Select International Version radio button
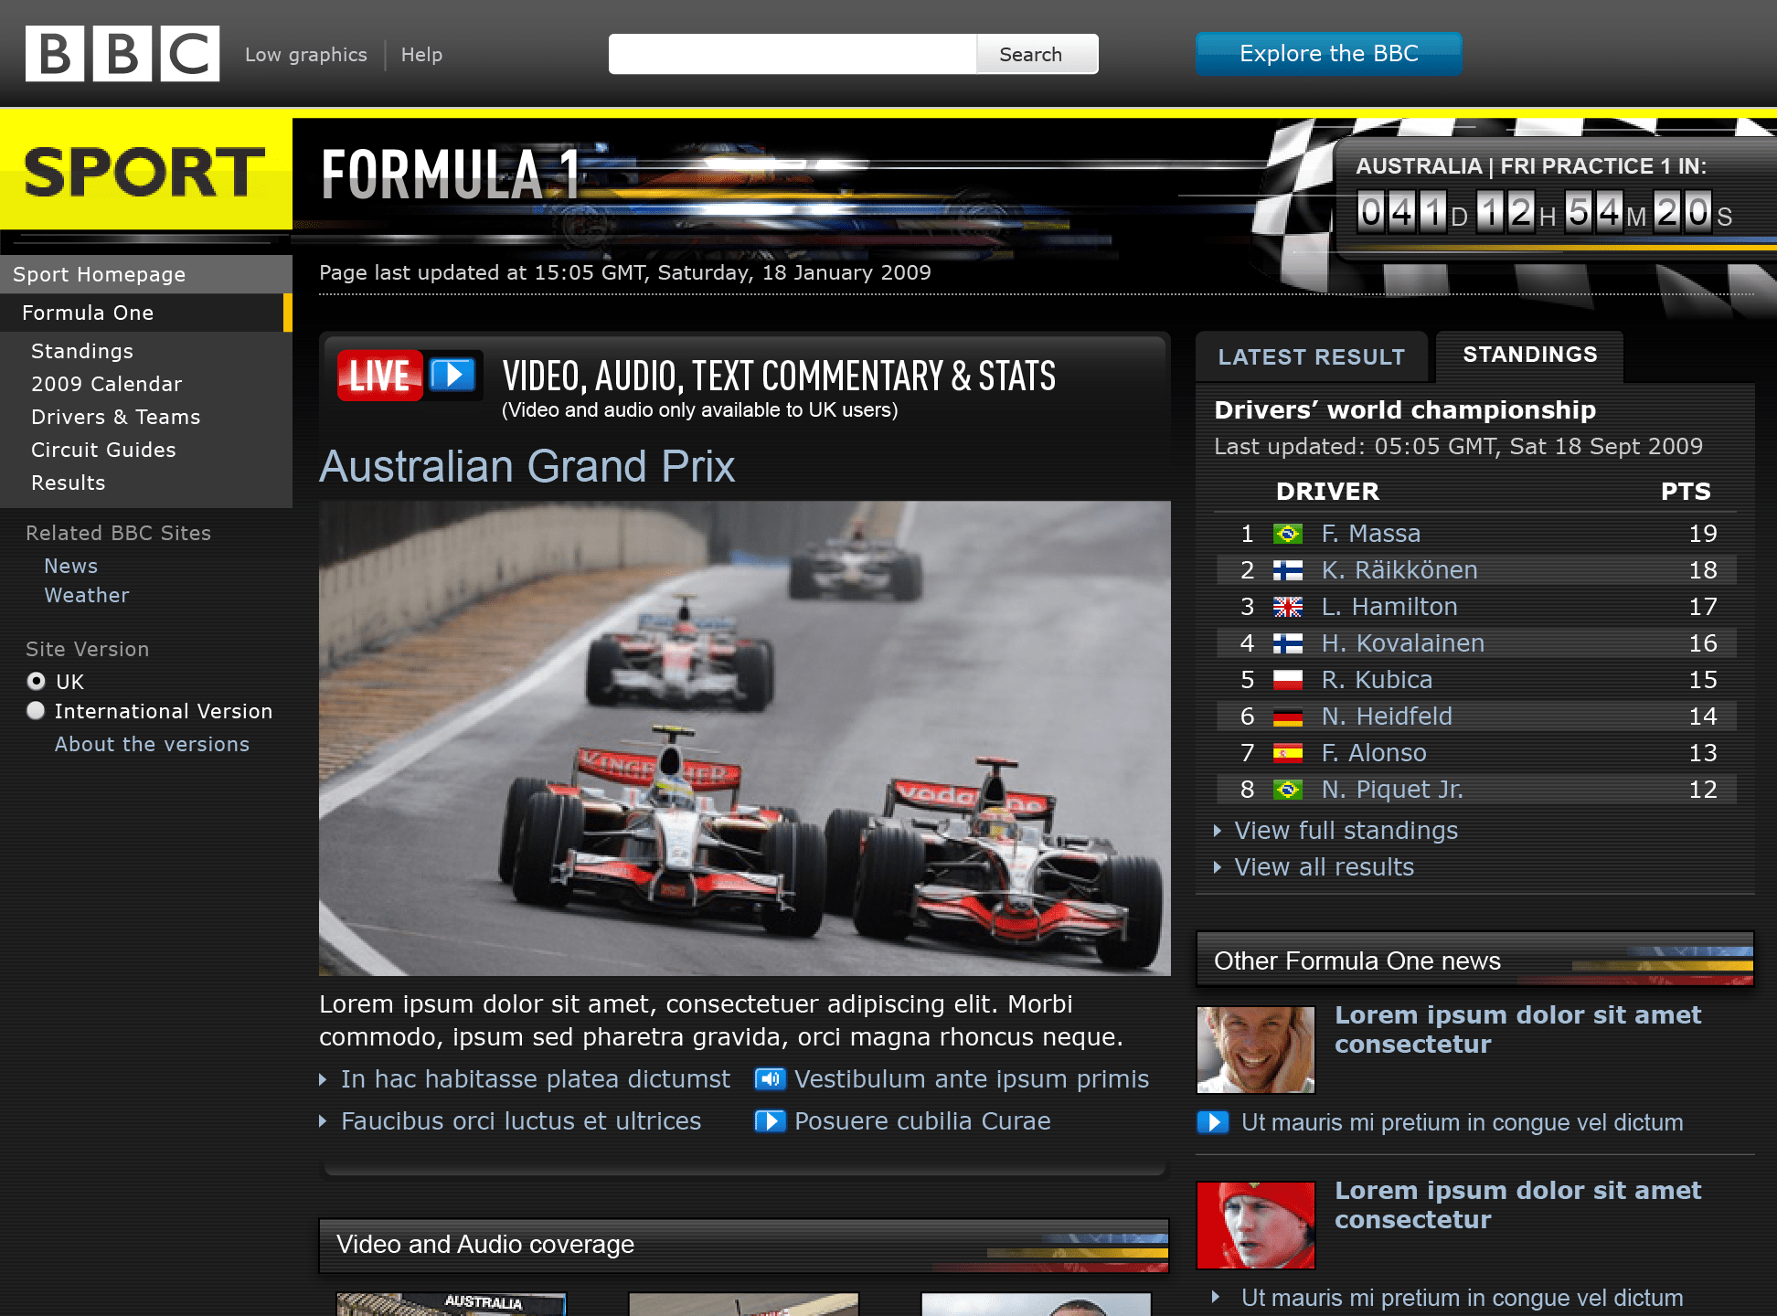Screen dimensions: 1777x1316 pos(37,710)
